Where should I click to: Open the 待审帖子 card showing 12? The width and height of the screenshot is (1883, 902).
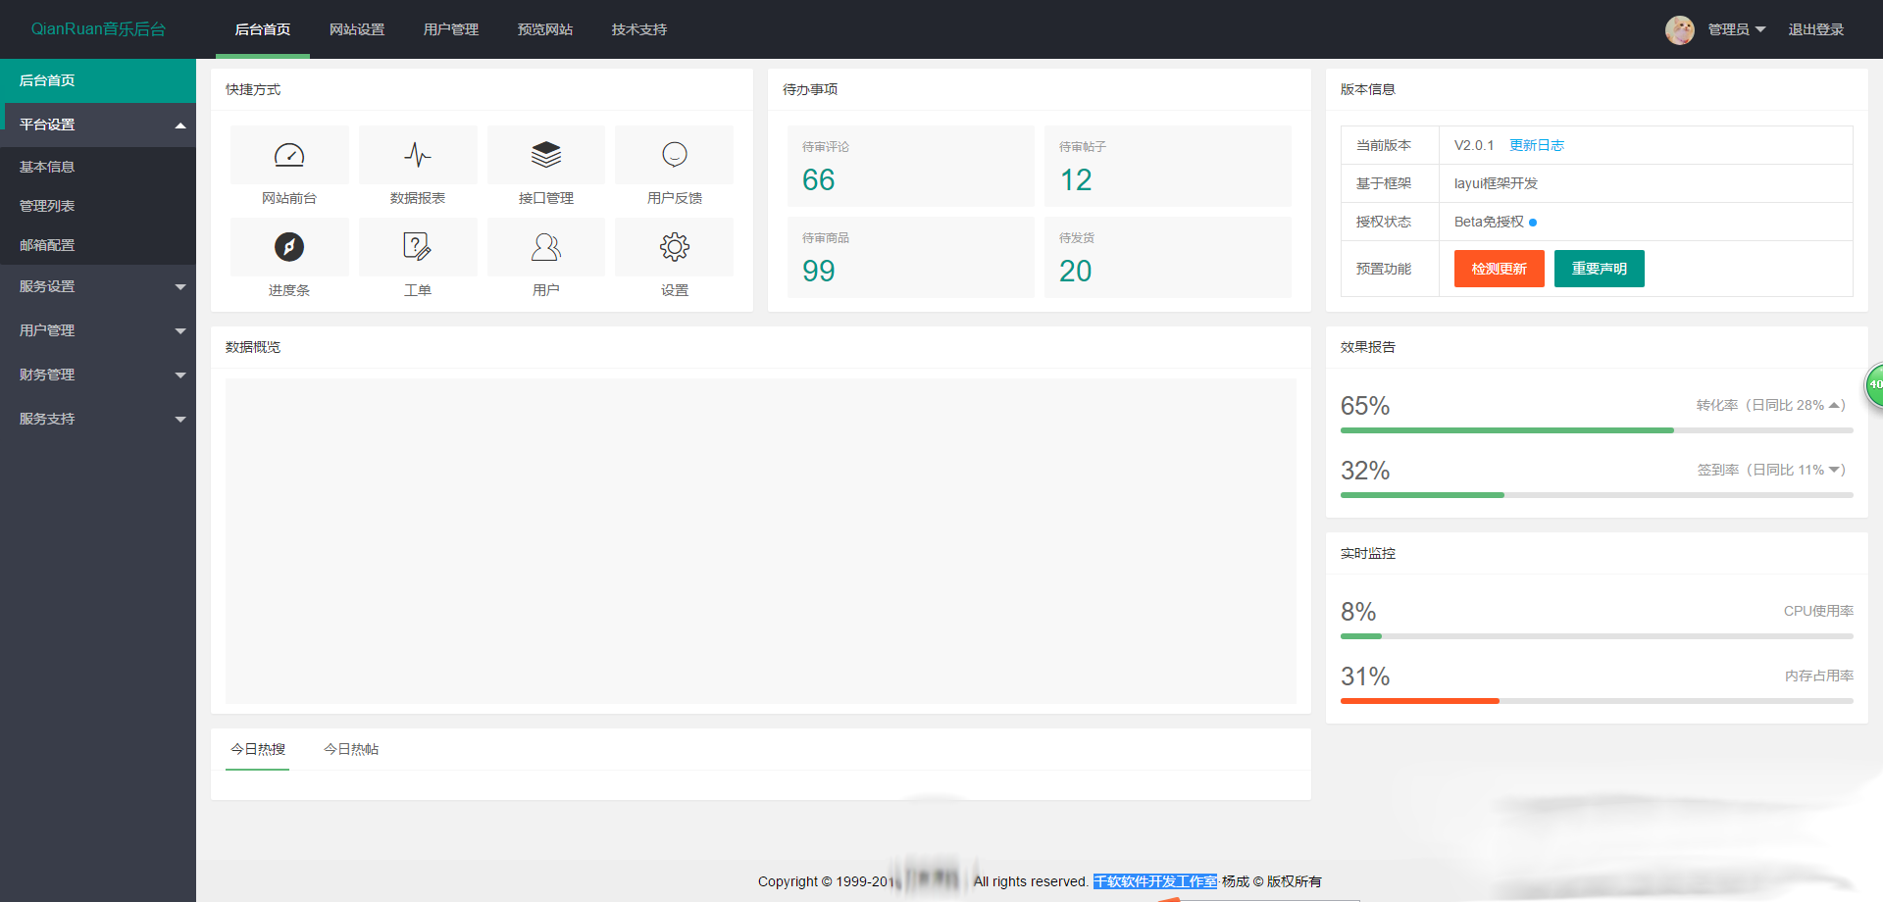click(1168, 166)
